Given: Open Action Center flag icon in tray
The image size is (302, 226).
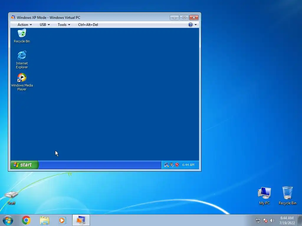Looking at the screenshot, I should (x=265, y=220).
